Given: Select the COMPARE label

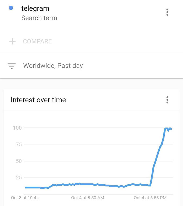Looking at the screenshot, I should (x=37, y=41).
